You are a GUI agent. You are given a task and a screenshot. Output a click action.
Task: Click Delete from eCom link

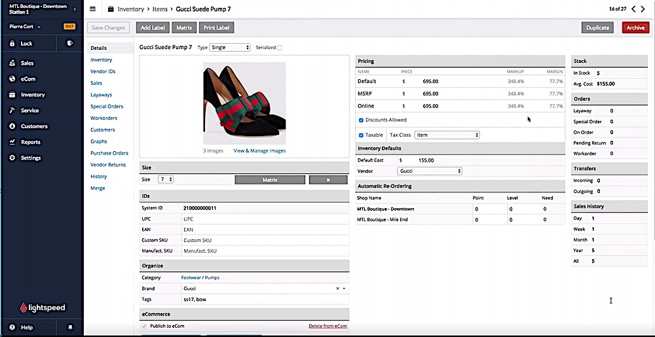coord(328,326)
